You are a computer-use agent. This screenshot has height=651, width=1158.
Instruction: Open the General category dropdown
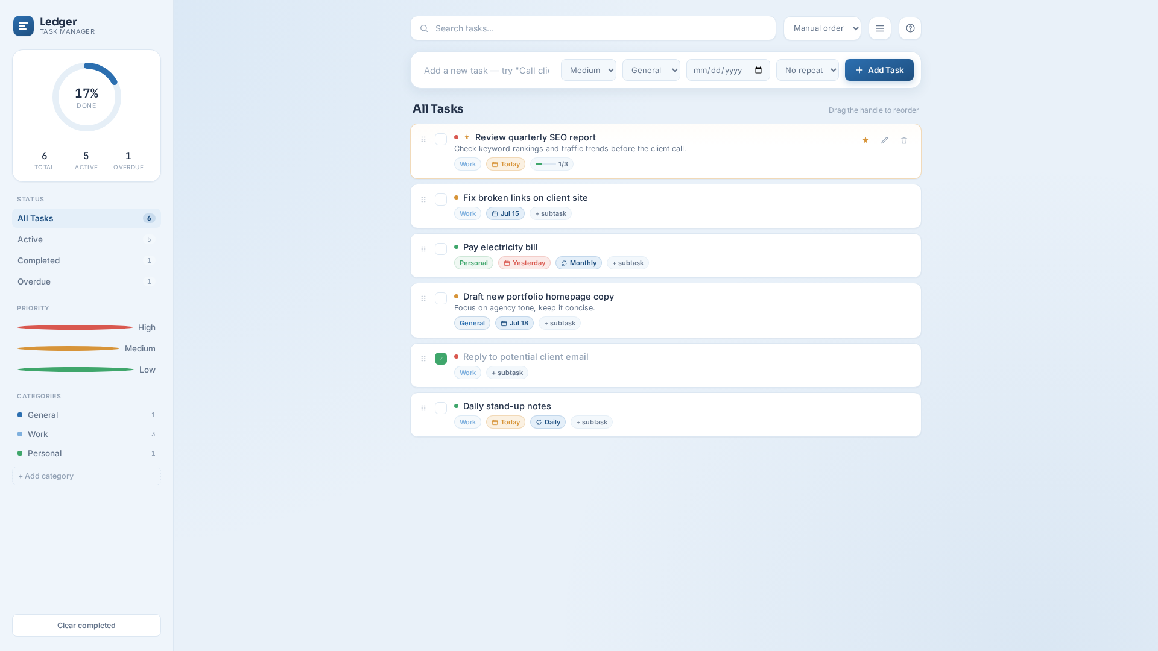click(651, 70)
